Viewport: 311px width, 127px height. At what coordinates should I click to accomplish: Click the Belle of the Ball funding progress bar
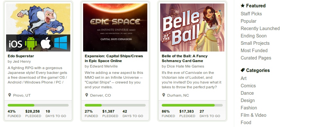coord(192,105)
